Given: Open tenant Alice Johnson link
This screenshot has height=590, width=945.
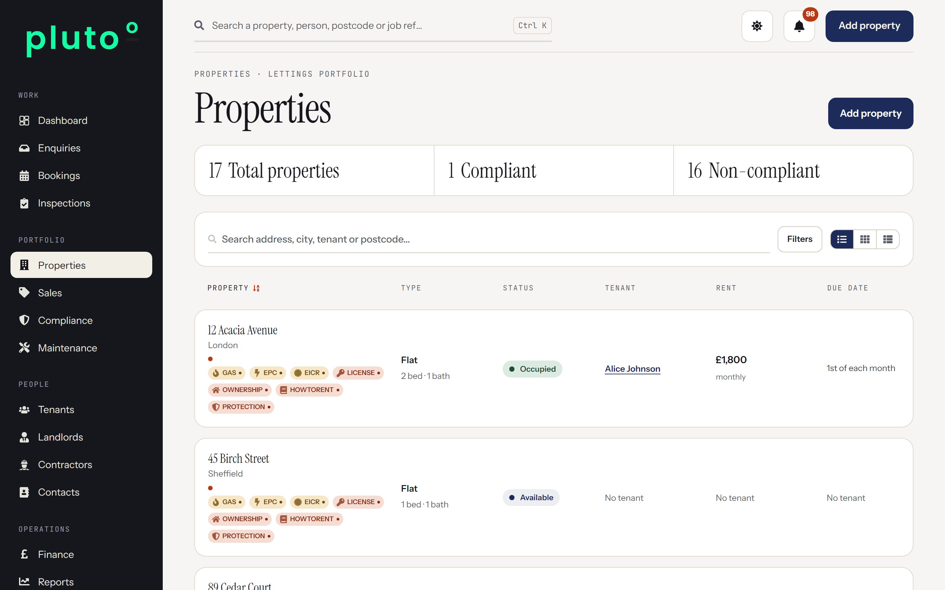Looking at the screenshot, I should (632, 369).
